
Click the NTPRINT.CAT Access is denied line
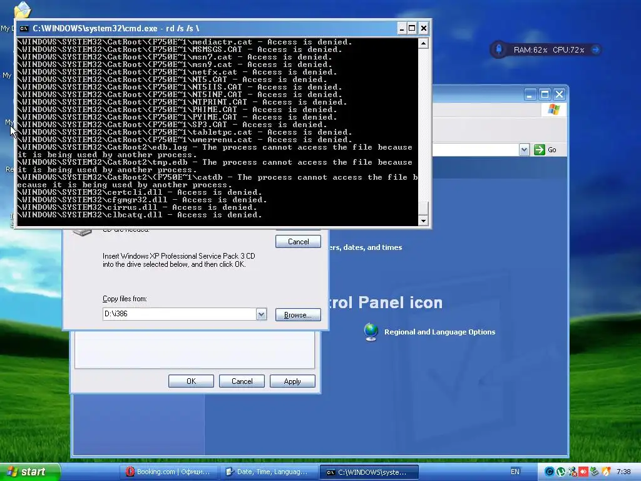click(182, 102)
